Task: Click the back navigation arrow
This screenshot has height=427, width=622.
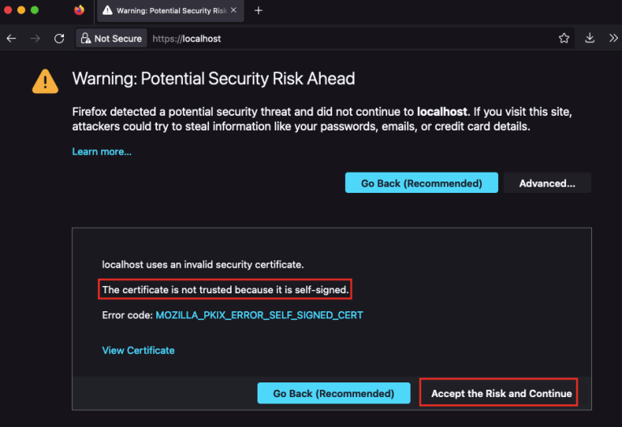Action: coord(11,38)
